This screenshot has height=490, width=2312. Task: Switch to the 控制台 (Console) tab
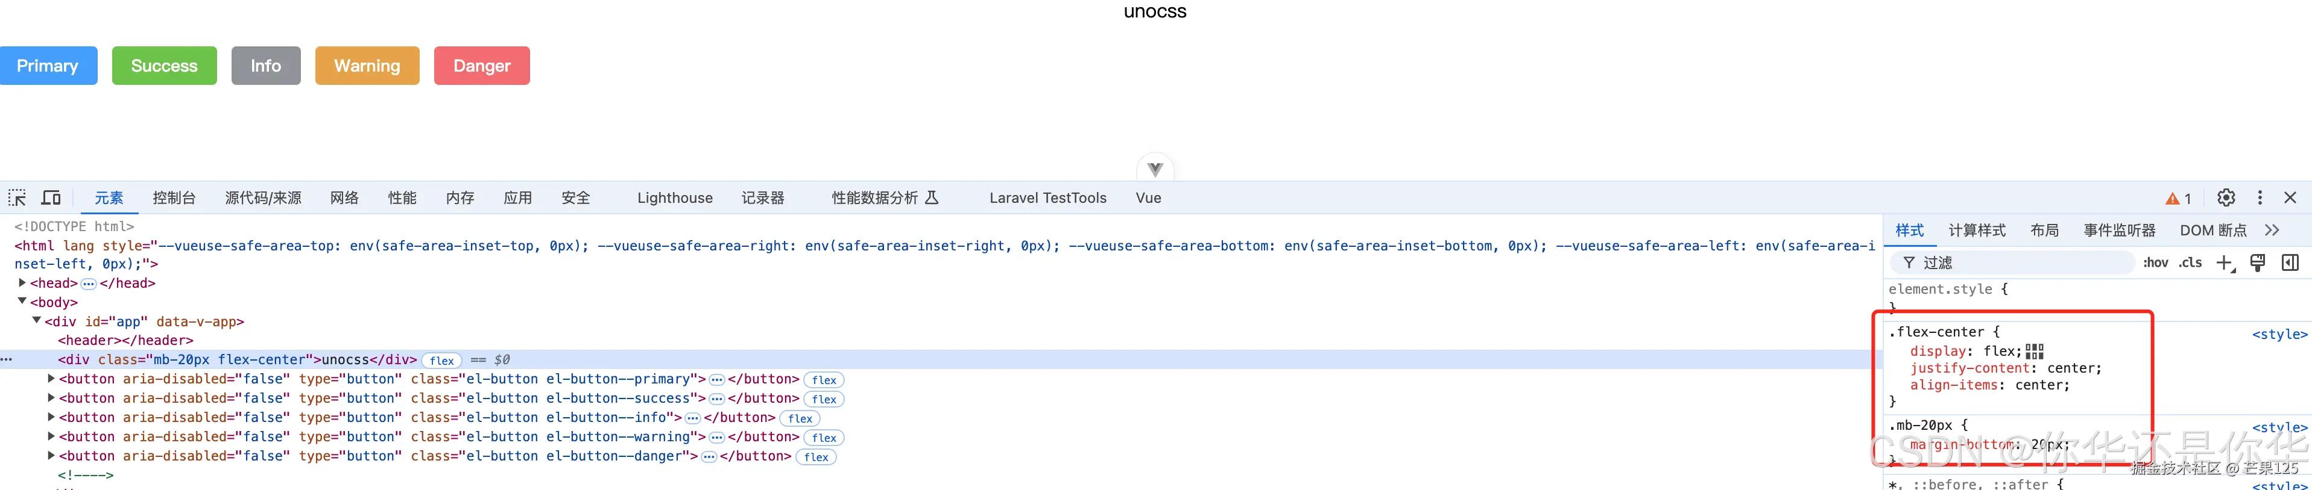[174, 198]
